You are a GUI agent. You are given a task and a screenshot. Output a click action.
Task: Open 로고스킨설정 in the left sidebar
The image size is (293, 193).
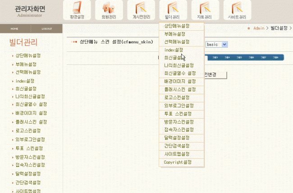click(29, 130)
